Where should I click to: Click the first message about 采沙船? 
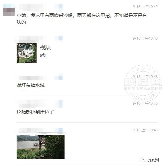(82, 19)
